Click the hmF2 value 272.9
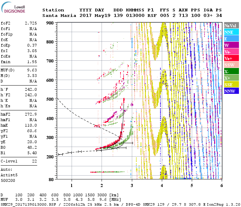This screenshot has height=207, width=241. (31, 115)
